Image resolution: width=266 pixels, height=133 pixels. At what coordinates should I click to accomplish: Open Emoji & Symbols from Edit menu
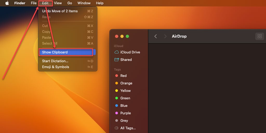(68, 67)
